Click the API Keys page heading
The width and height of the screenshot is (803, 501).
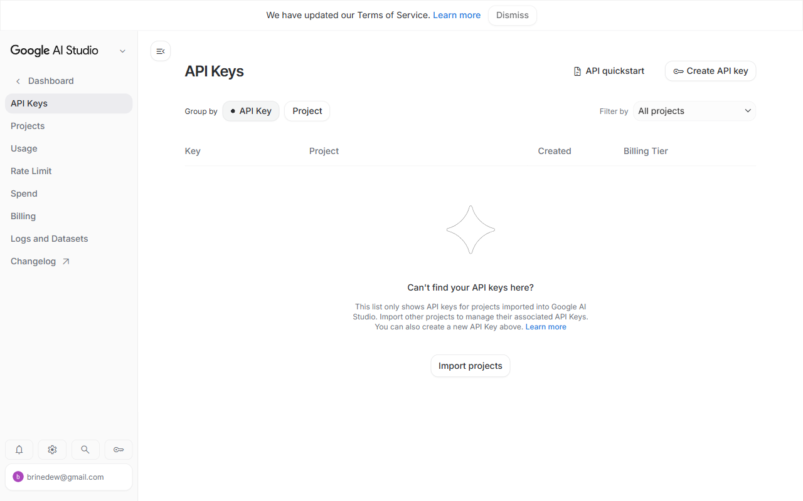215,71
